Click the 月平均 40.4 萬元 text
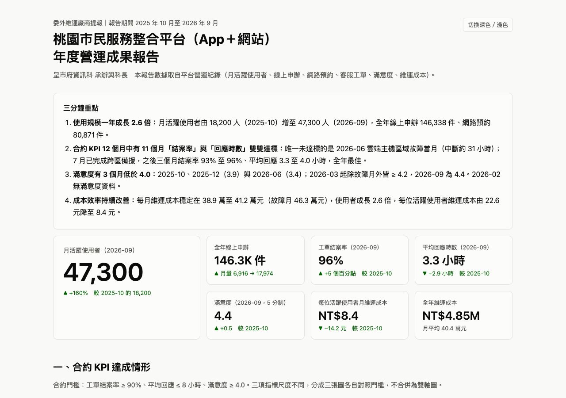566x398 pixels. [444, 329]
